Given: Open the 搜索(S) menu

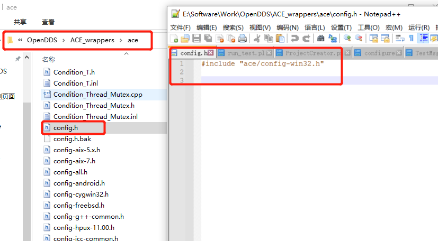Looking at the screenshot, I should click(233, 27).
